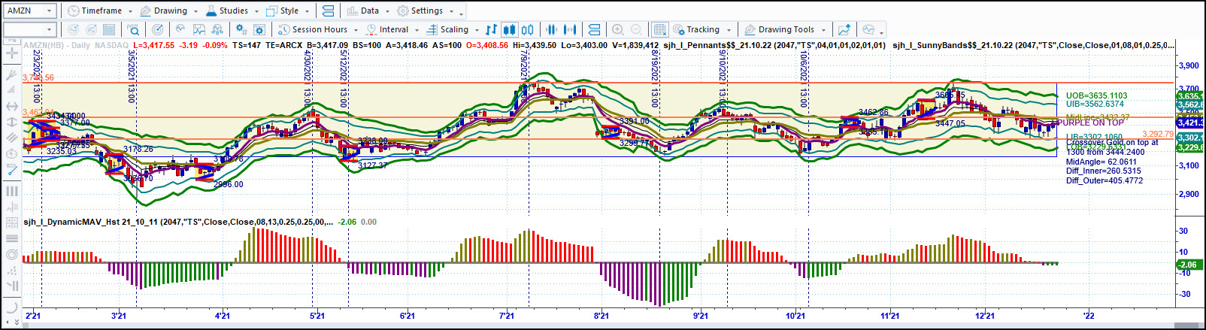Click the 7'21 date axis label
The width and height of the screenshot is (1206, 330).
tap(508, 316)
